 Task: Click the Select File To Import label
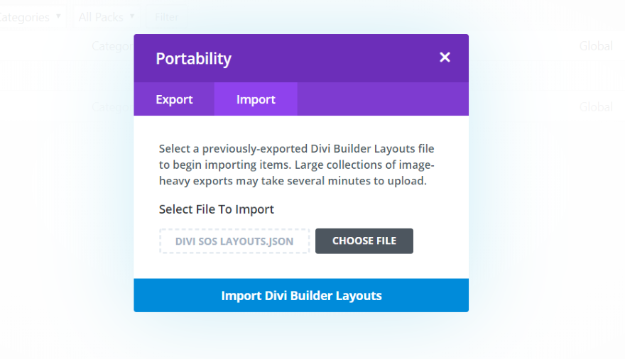click(217, 209)
